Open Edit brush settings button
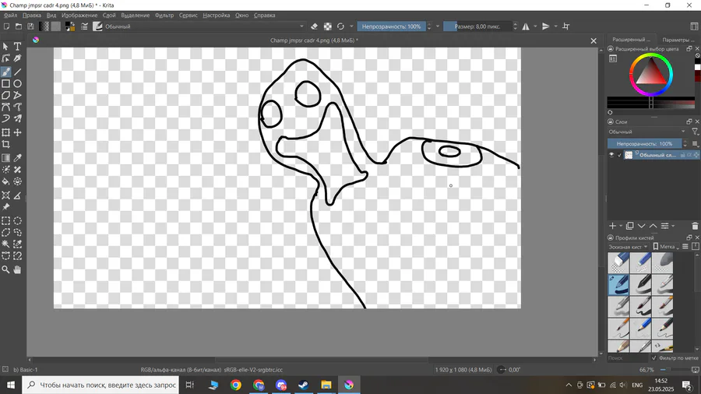 [84, 26]
